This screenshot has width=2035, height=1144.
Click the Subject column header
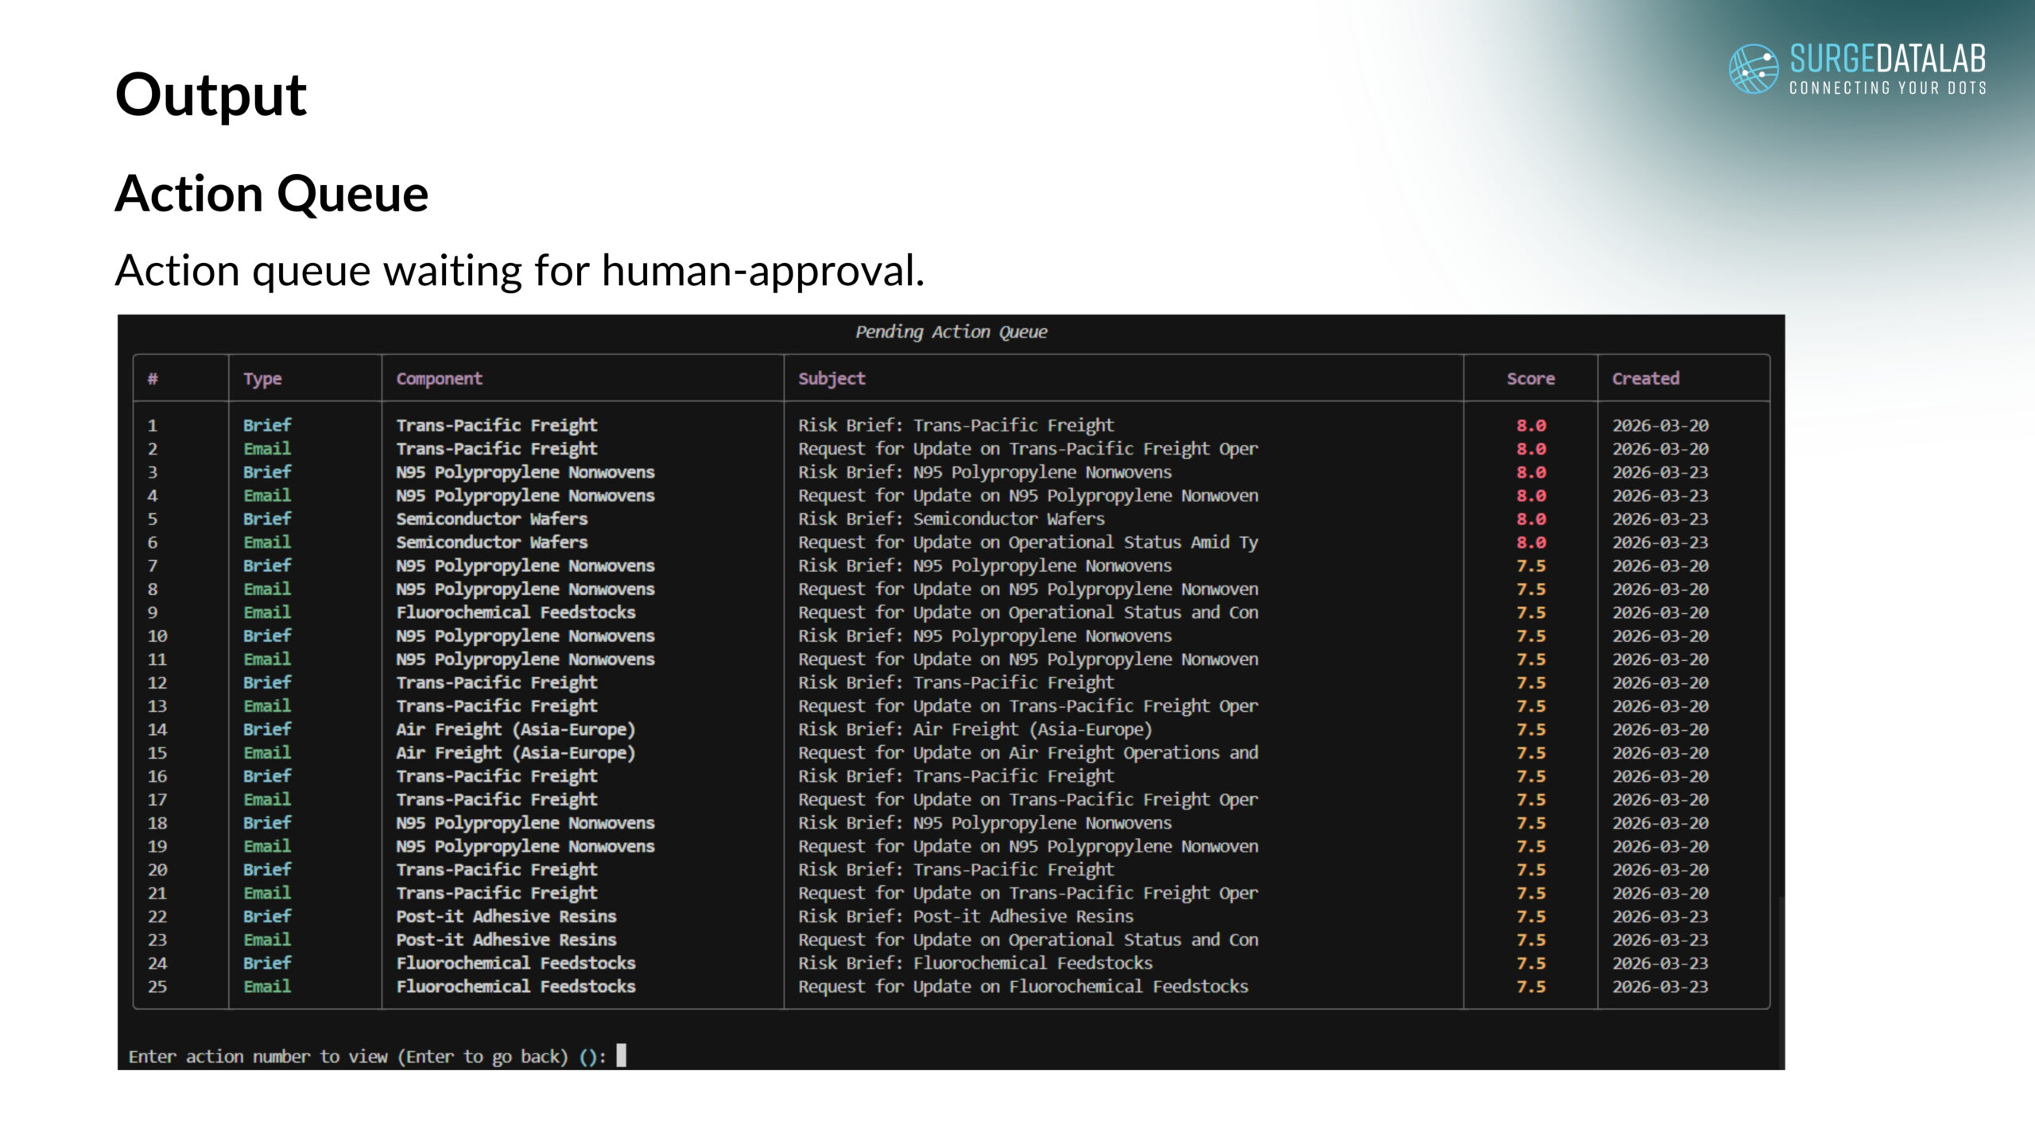[x=831, y=378]
